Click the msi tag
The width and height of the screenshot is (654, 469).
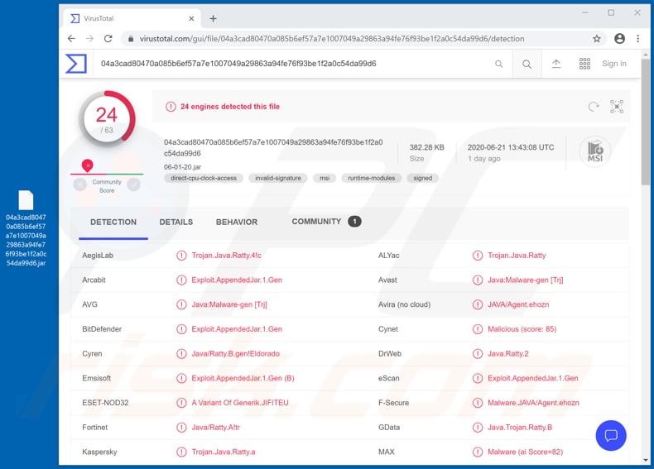325,178
